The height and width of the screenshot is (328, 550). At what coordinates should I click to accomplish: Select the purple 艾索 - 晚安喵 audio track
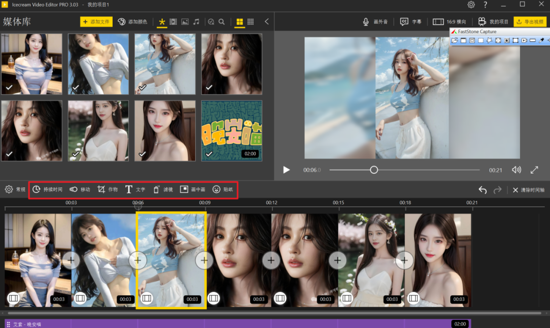pyautogui.click(x=237, y=323)
